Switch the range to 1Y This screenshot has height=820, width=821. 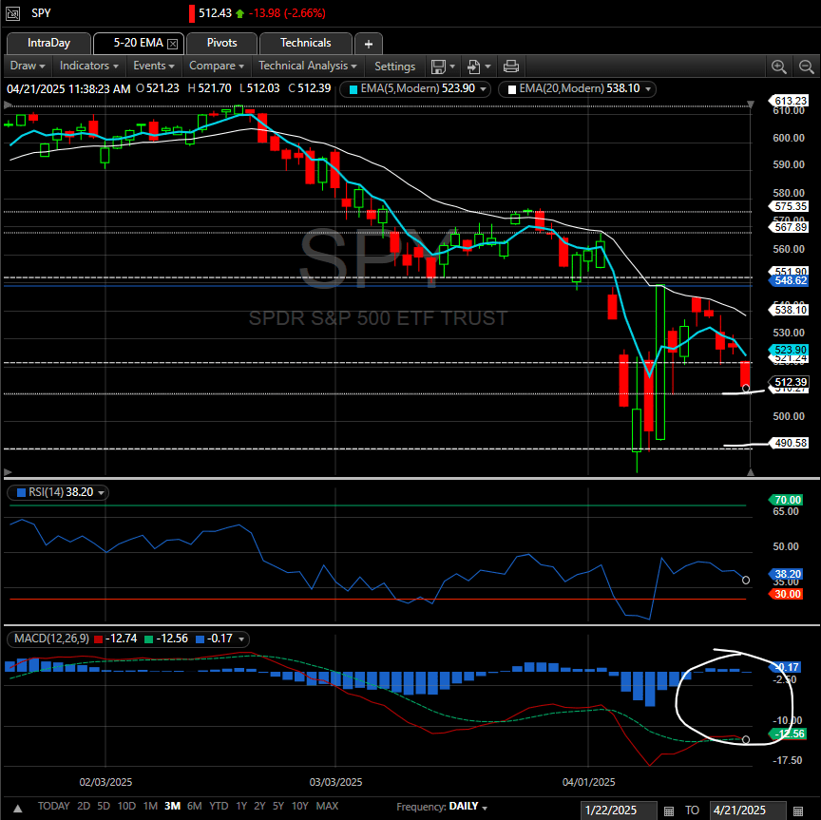point(241,806)
